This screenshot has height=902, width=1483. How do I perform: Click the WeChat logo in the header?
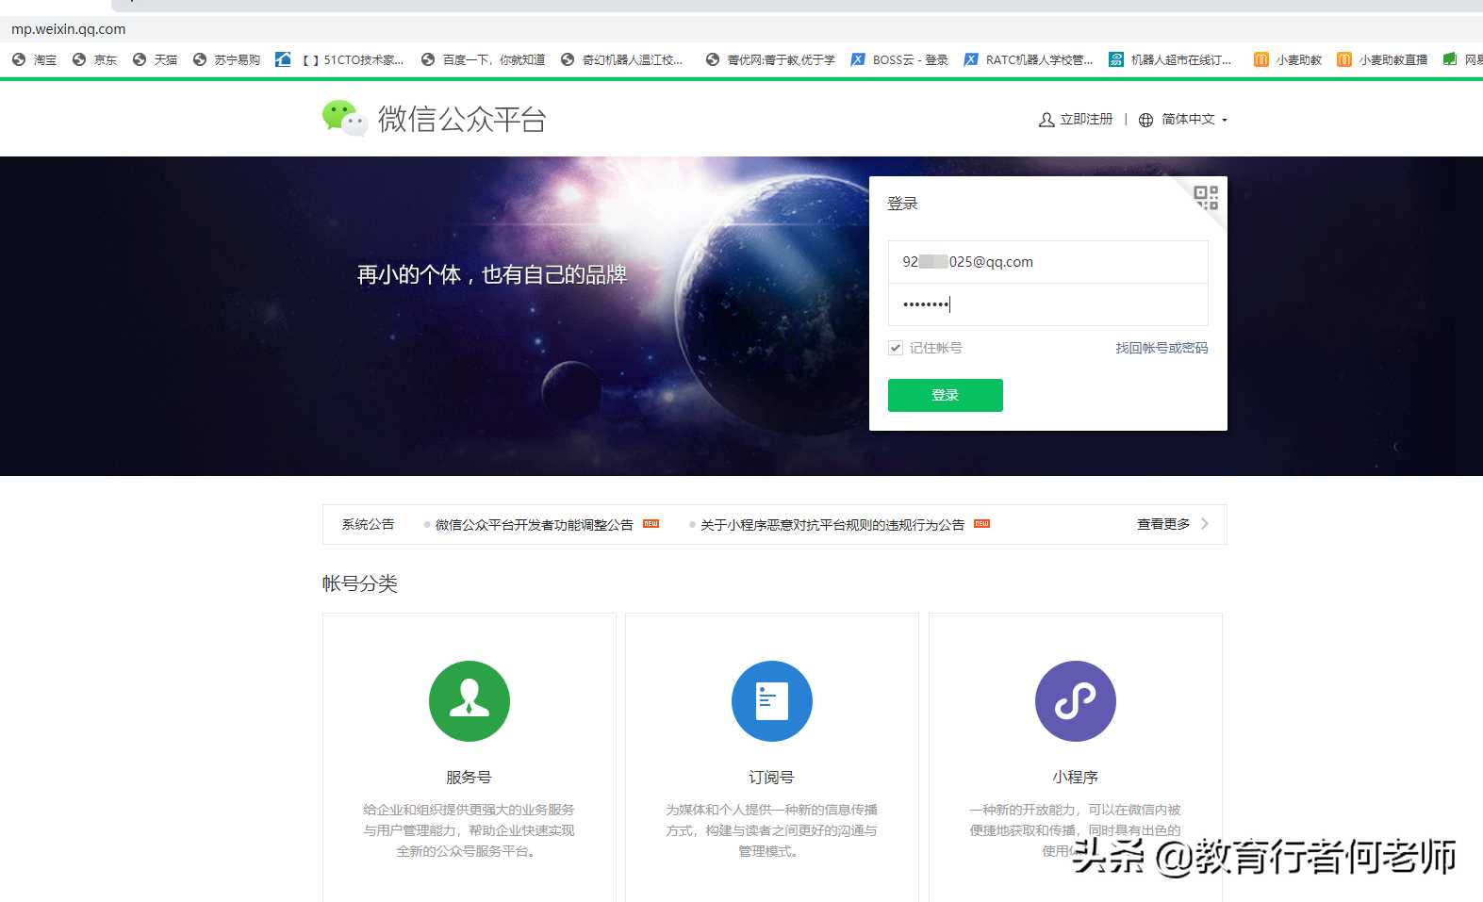(x=344, y=119)
